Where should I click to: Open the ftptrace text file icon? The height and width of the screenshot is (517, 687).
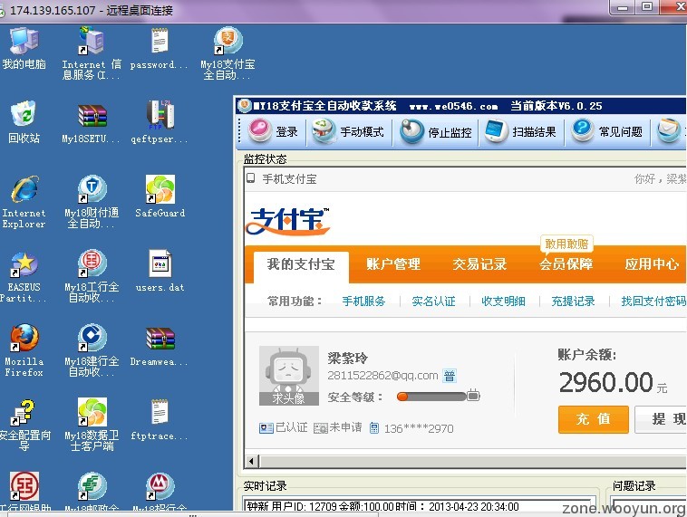pos(160,420)
